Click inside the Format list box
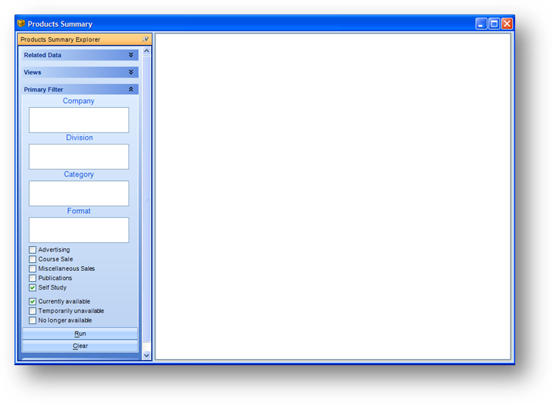Image resolution: width=553 pixels, height=403 pixels. pos(78,230)
